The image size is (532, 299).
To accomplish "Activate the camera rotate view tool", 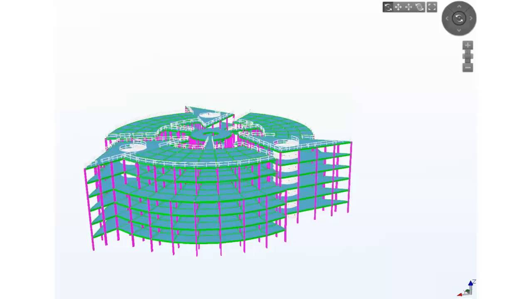I will tap(419, 7).
